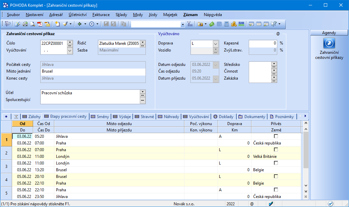The image size is (349, 207).
Task: Click the context help cursor icon
Action: pos(274,24)
